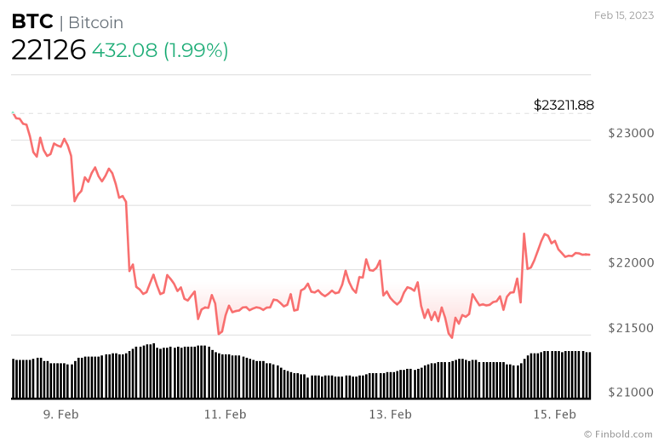This screenshot has width=664, height=443.
Task: Click the $21500 axis label
Action: (x=631, y=328)
